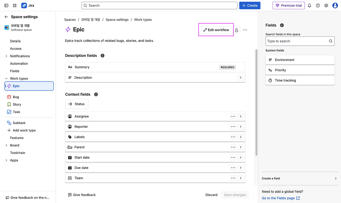Open the Assignee field's more options menu
The height and width of the screenshot is (203, 341).
pyautogui.click(x=233, y=116)
